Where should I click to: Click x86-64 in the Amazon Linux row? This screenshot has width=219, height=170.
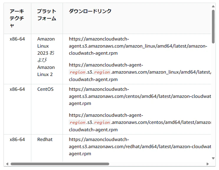pos(17,39)
